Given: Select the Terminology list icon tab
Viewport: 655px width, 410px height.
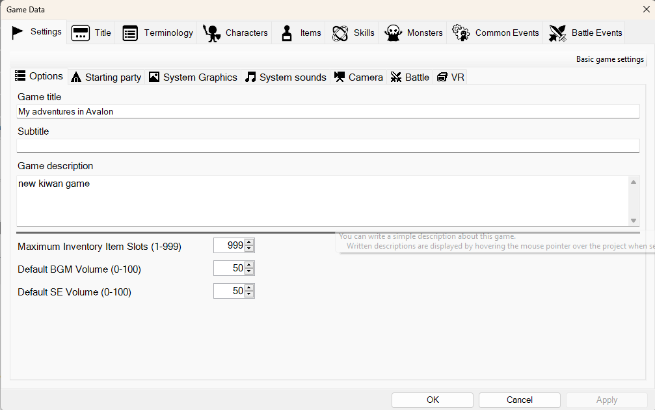Looking at the screenshot, I should [x=158, y=33].
